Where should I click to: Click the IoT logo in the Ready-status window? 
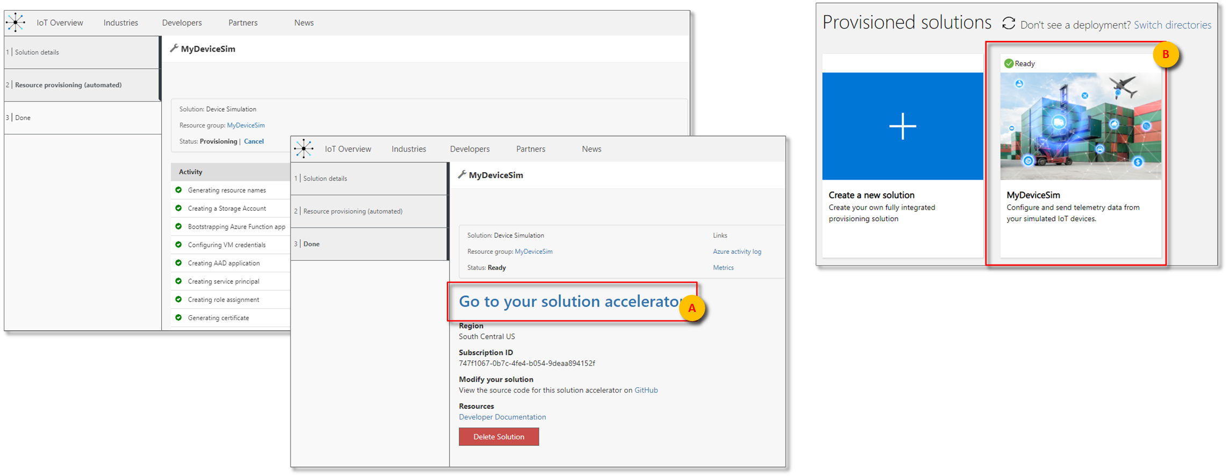pos(304,149)
